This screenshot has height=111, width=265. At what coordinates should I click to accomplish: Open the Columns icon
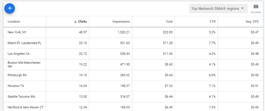[x=256, y=9]
